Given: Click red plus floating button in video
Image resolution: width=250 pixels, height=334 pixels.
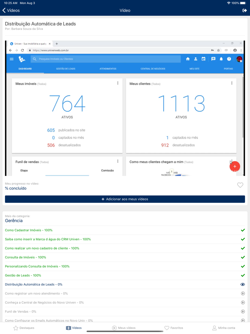Looking at the screenshot, I should [x=235, y=166].
